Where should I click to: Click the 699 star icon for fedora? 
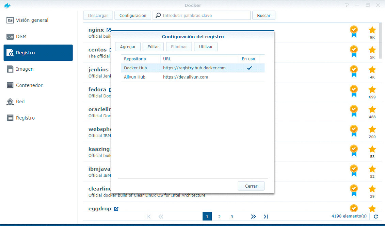tap(372, 89)
